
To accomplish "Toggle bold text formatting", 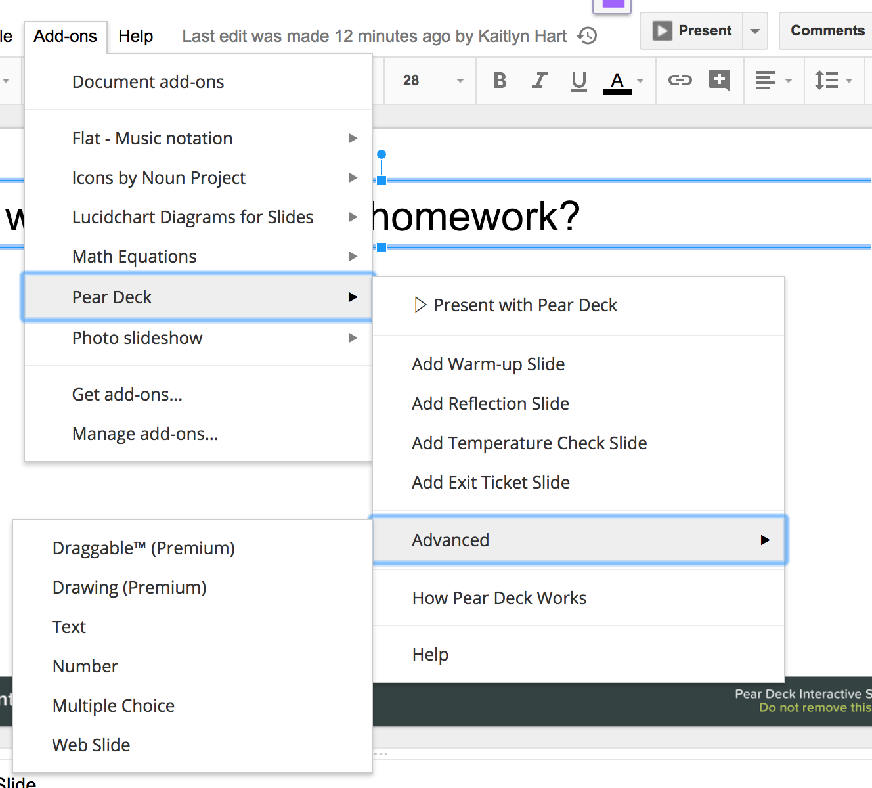I will coord(500,80).
